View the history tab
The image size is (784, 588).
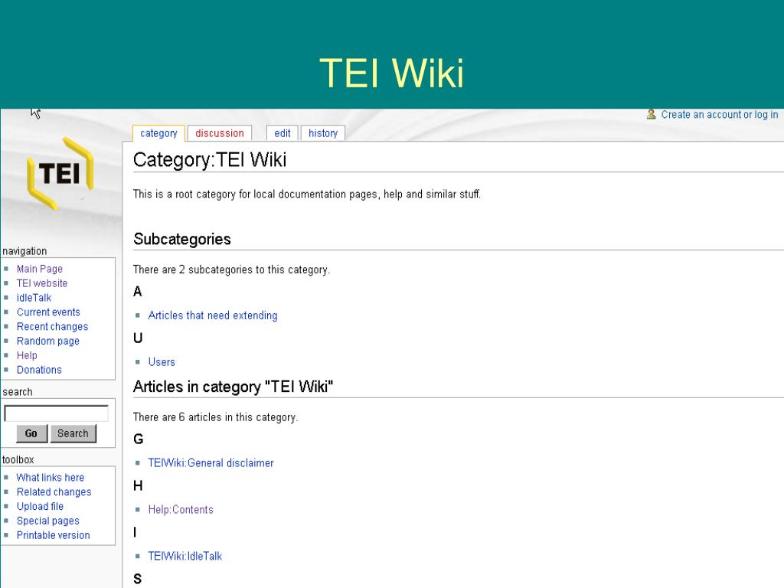tap(323, 133)
